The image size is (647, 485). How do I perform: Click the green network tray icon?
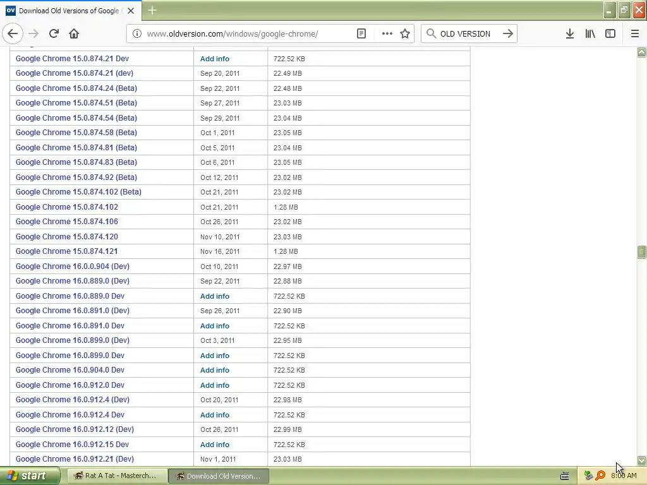point(589,476)
